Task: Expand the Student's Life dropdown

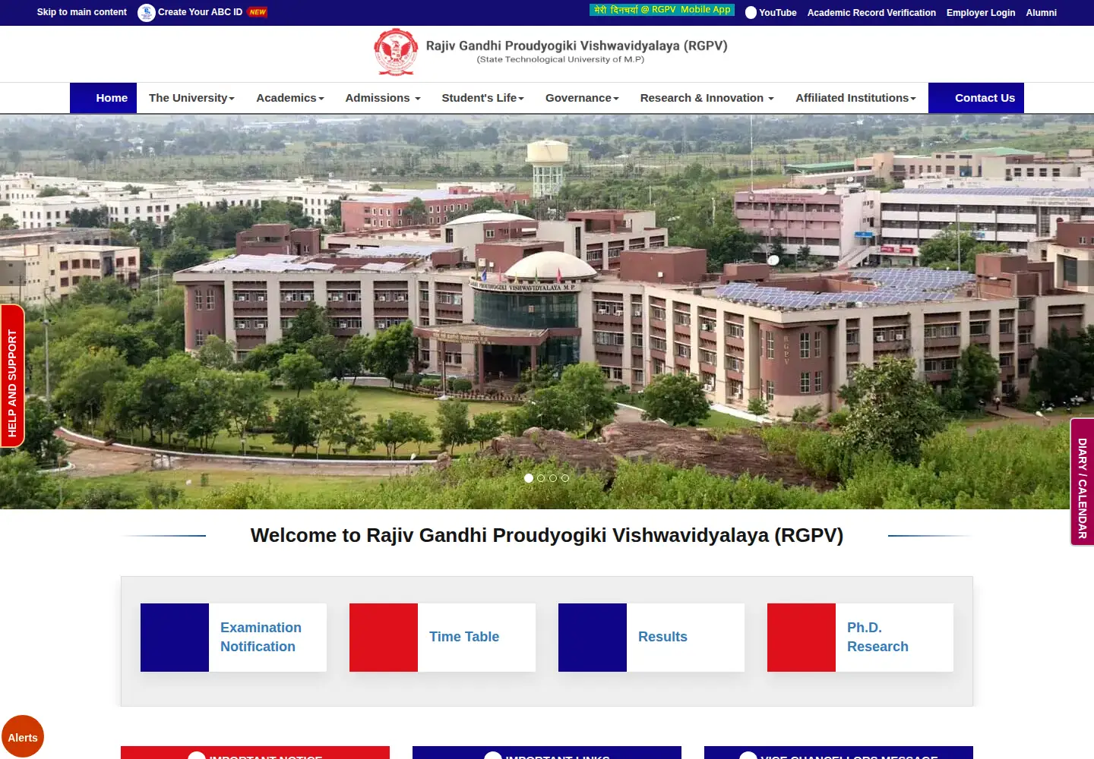Action: pyautogui.click(x=482, y=98)
